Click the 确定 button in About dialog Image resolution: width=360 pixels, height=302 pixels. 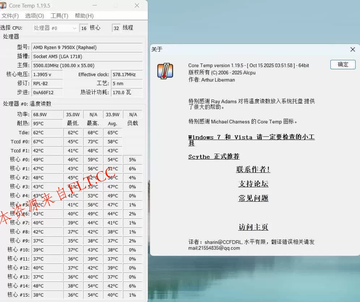343,65
